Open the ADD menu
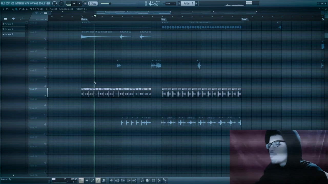The height and width of the screenshot is (184, 328). tap(12, 4)
